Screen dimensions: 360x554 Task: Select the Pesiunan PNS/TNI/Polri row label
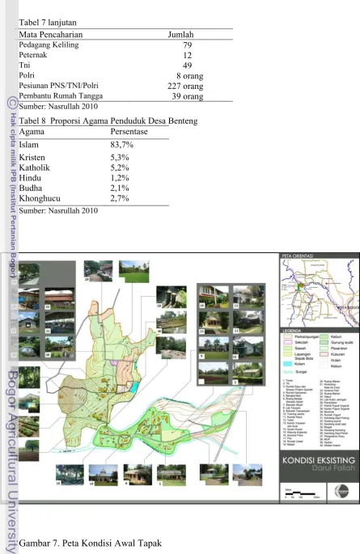(x=58, y=86)
